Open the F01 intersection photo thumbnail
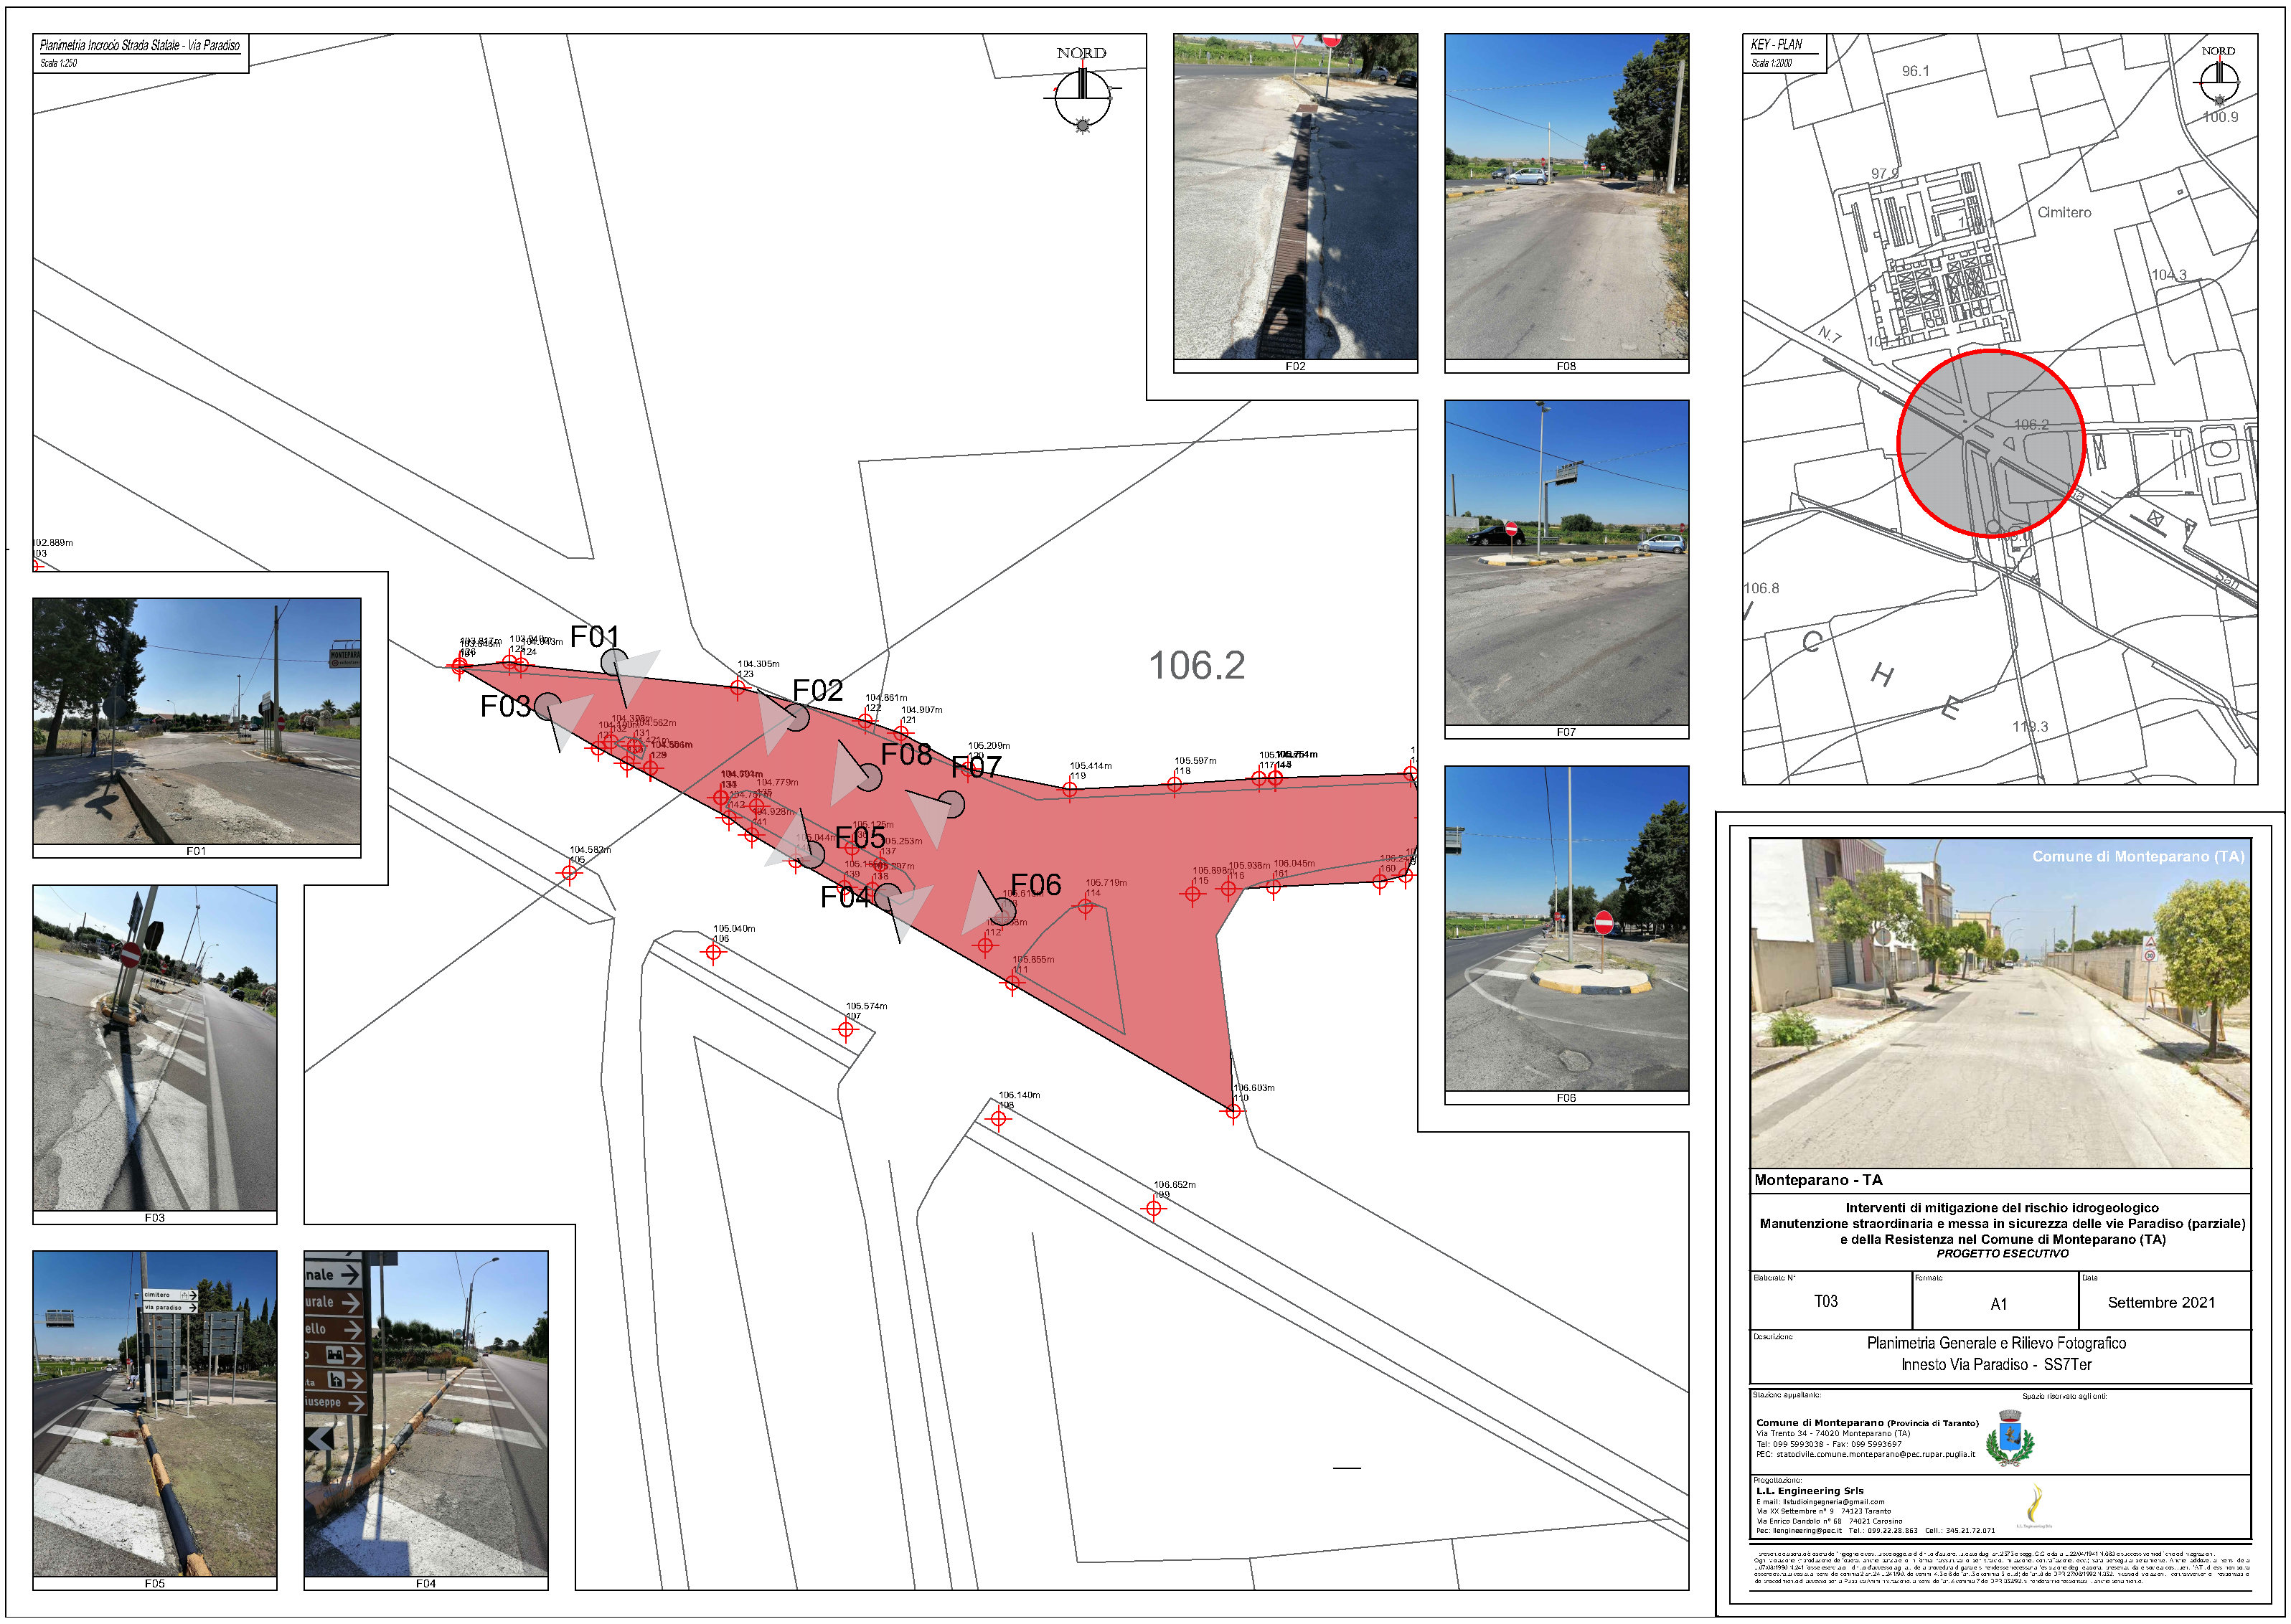 [196, 721]
